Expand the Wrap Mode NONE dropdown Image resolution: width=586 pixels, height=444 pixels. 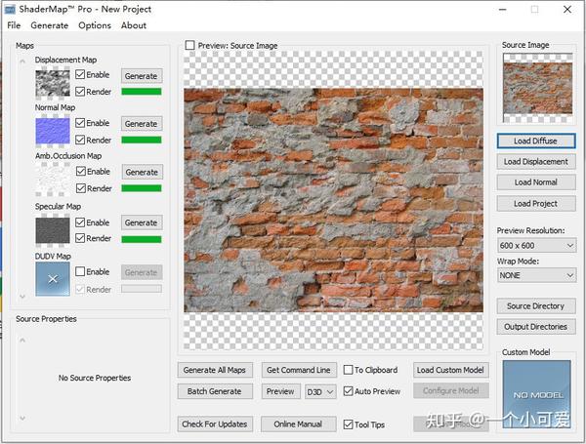(x=536, y=275)
